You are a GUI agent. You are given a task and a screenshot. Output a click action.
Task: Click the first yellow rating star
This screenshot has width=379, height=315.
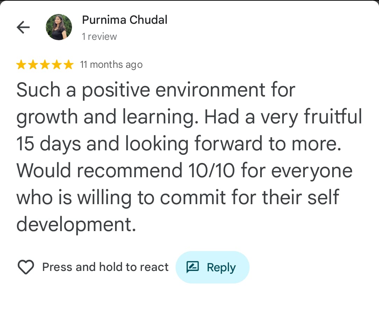pyautogui.click(x=22, y=65)
